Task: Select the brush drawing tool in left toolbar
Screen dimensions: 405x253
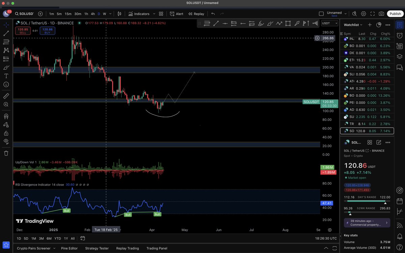Action: 6,67
